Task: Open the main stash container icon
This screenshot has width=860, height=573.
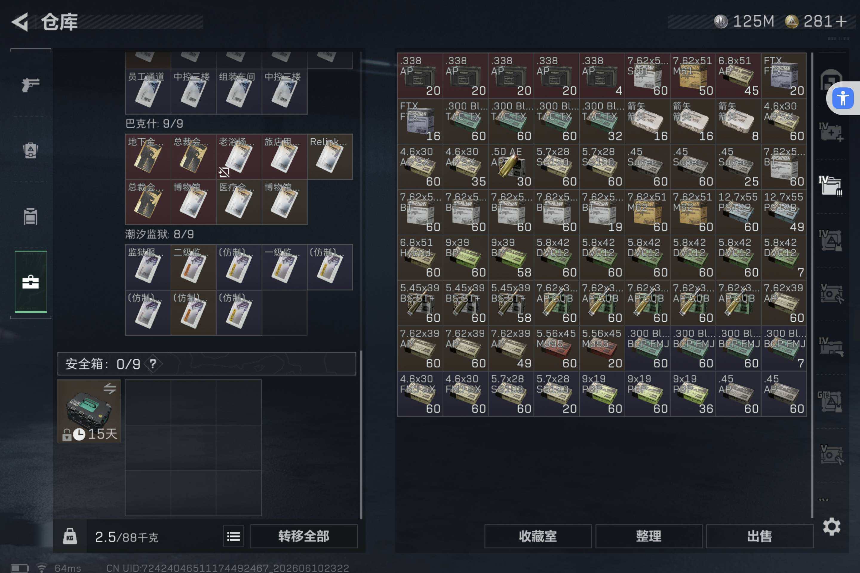Action: 831,79
